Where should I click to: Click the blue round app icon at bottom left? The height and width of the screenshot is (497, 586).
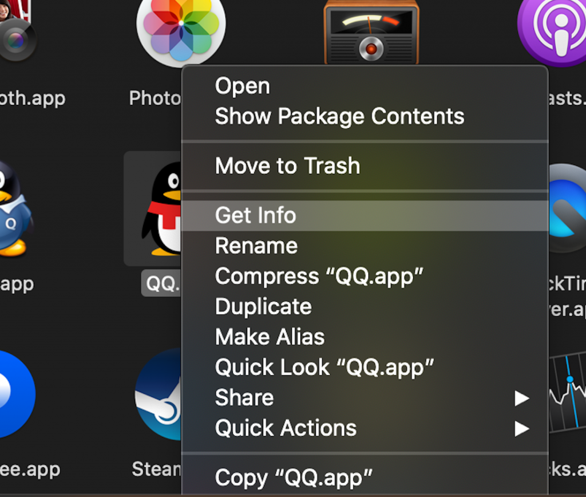click(x=14, y=394)
